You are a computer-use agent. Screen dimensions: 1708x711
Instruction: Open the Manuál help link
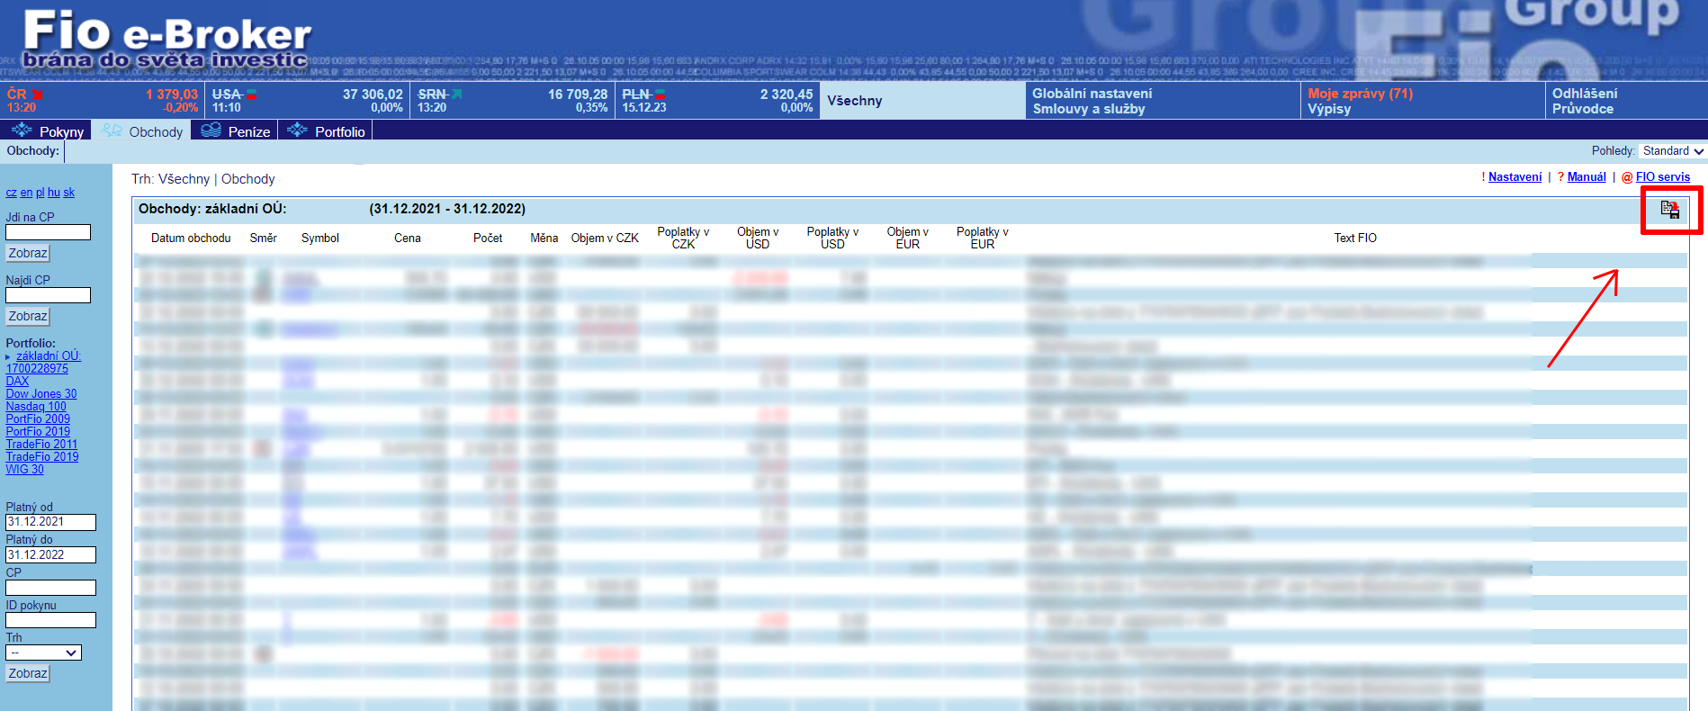tap(1586, 177)
